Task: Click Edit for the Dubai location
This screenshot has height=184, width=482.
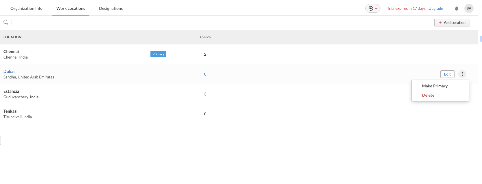Action: tap(447, 74)
